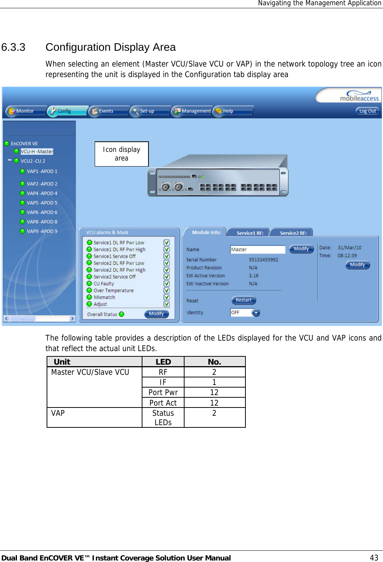
Task: Open the Identity dropdown
Action: pos(256,313)
